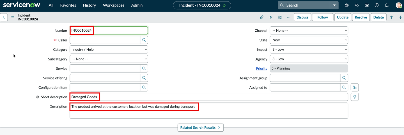Image resolution: width=404 pixels, height=135 pixels.
Task: Open the Admin menu
Action: tap(137, 5)
